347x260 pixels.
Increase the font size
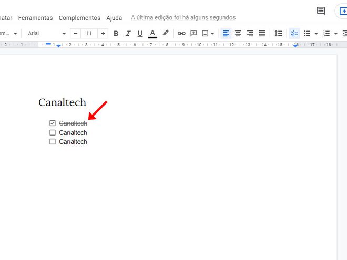(x=103, y=34)
